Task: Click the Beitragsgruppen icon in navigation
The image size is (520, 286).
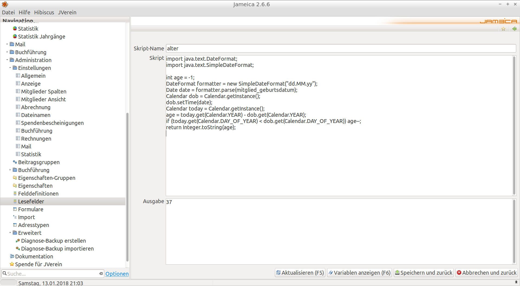Action: click(15, 162)
